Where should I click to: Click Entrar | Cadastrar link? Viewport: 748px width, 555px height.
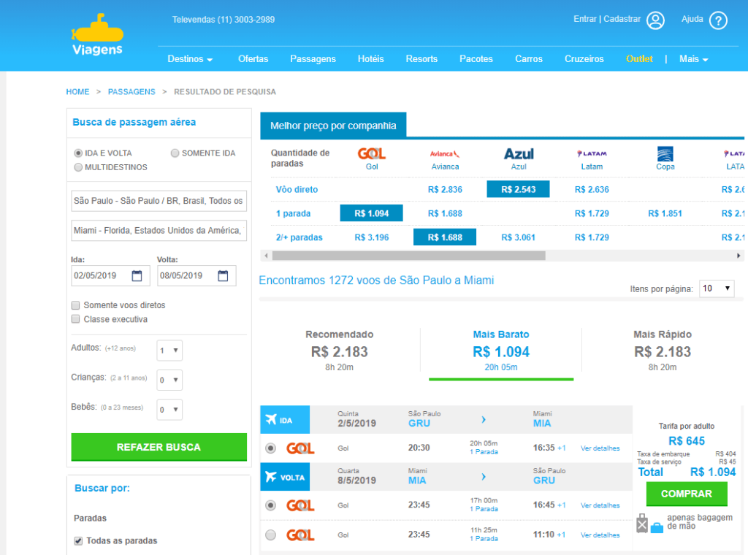coord(607,19)
